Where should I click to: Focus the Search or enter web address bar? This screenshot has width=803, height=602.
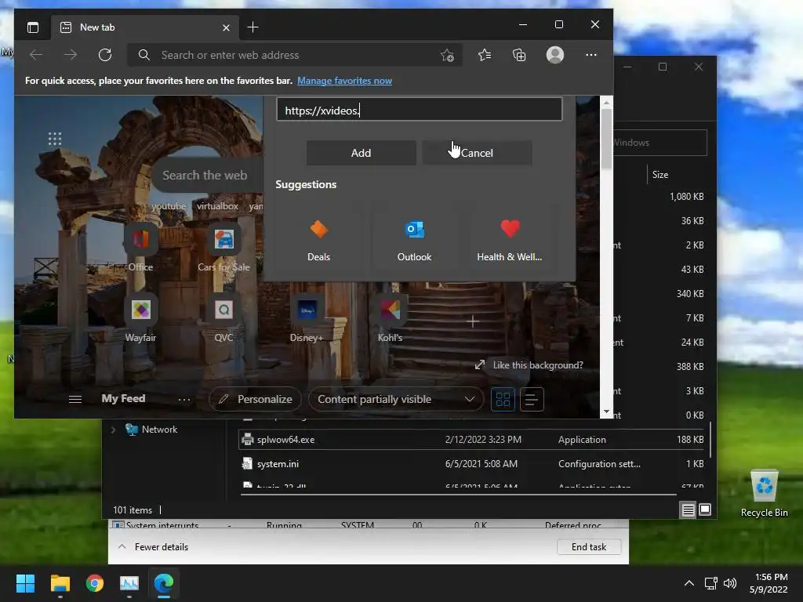[x=295, y=55]
